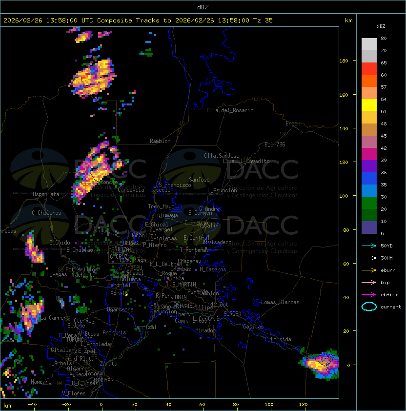The height and width of the screenshot is (411, 406).
Task: Click the 'C_Chilenos' map label
Action: coord(46,213)
